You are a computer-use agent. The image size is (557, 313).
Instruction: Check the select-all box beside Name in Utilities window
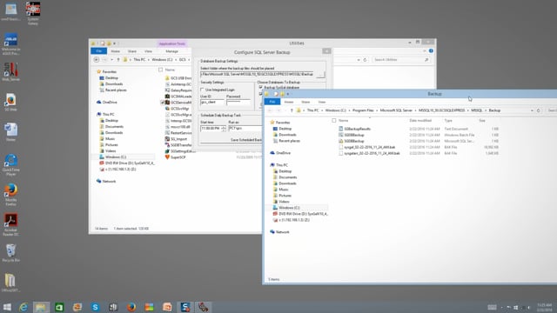pyautogui.click(x=160, y=70)
